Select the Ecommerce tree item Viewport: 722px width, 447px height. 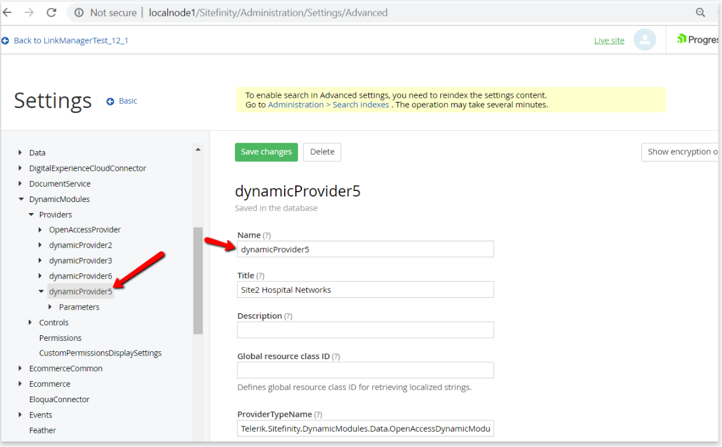(50, 384)
